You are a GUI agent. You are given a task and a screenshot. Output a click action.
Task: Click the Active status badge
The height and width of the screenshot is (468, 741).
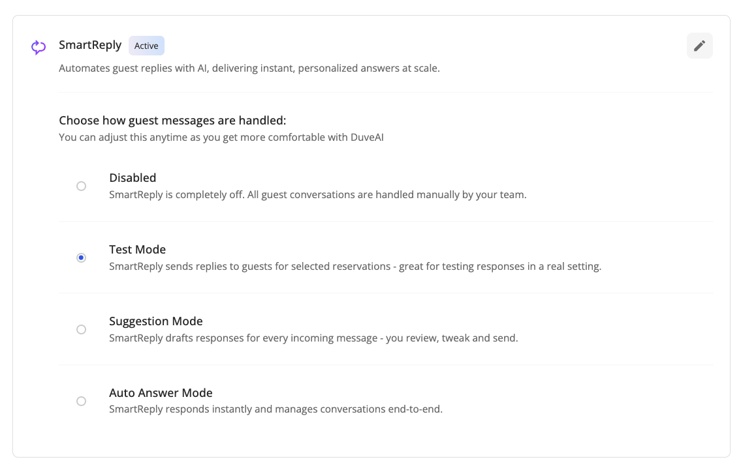coord(146,46)
